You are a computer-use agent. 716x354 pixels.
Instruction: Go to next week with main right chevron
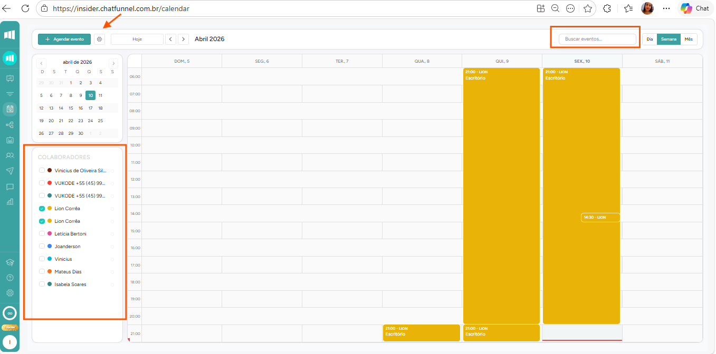coord(183,39)
